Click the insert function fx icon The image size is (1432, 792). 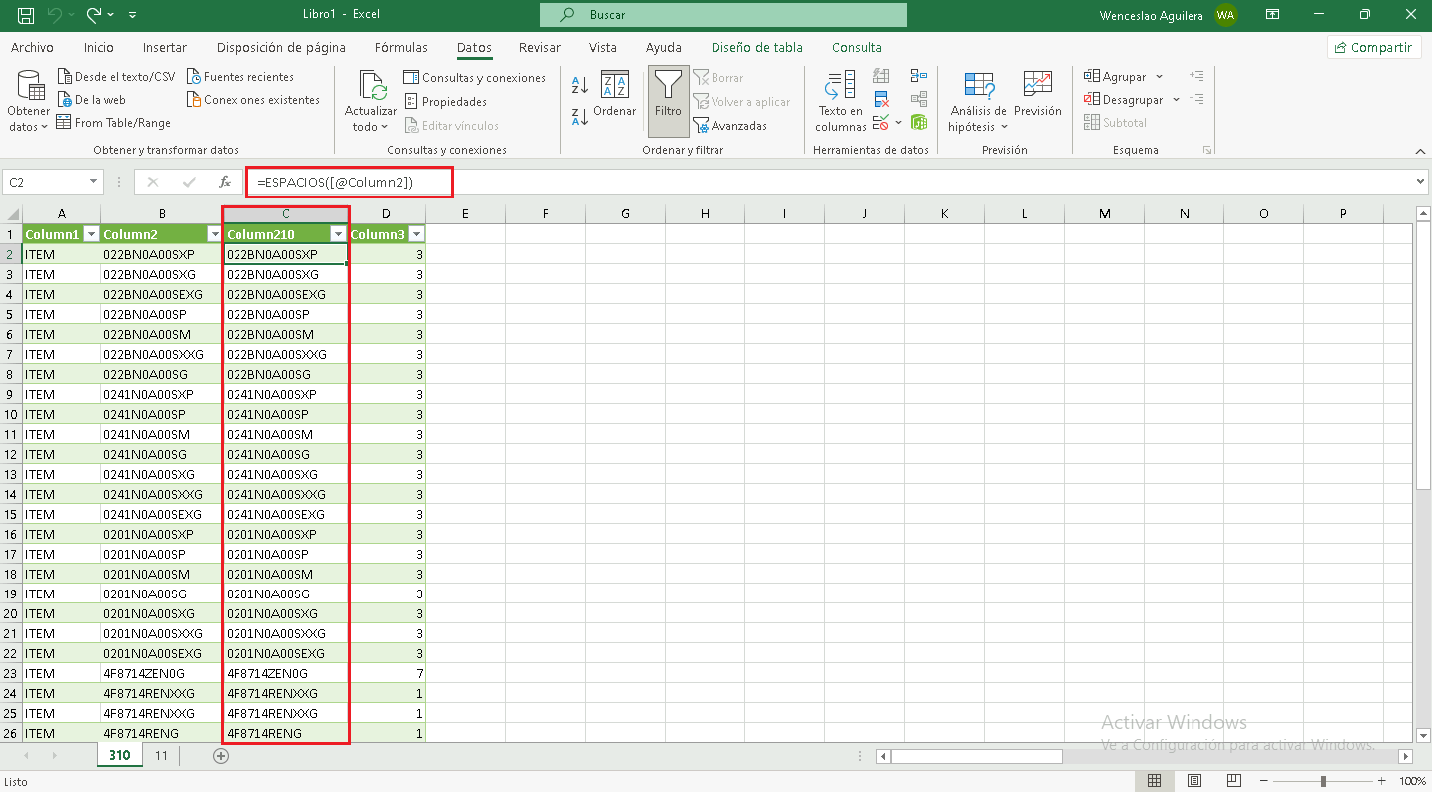point(225,182)
